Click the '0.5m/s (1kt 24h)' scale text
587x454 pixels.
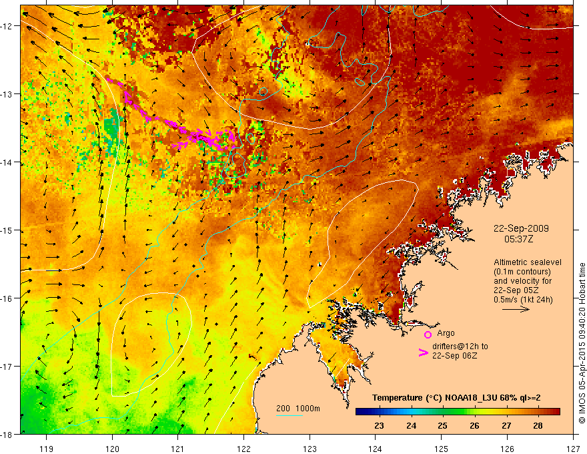[x=523, y=300]
